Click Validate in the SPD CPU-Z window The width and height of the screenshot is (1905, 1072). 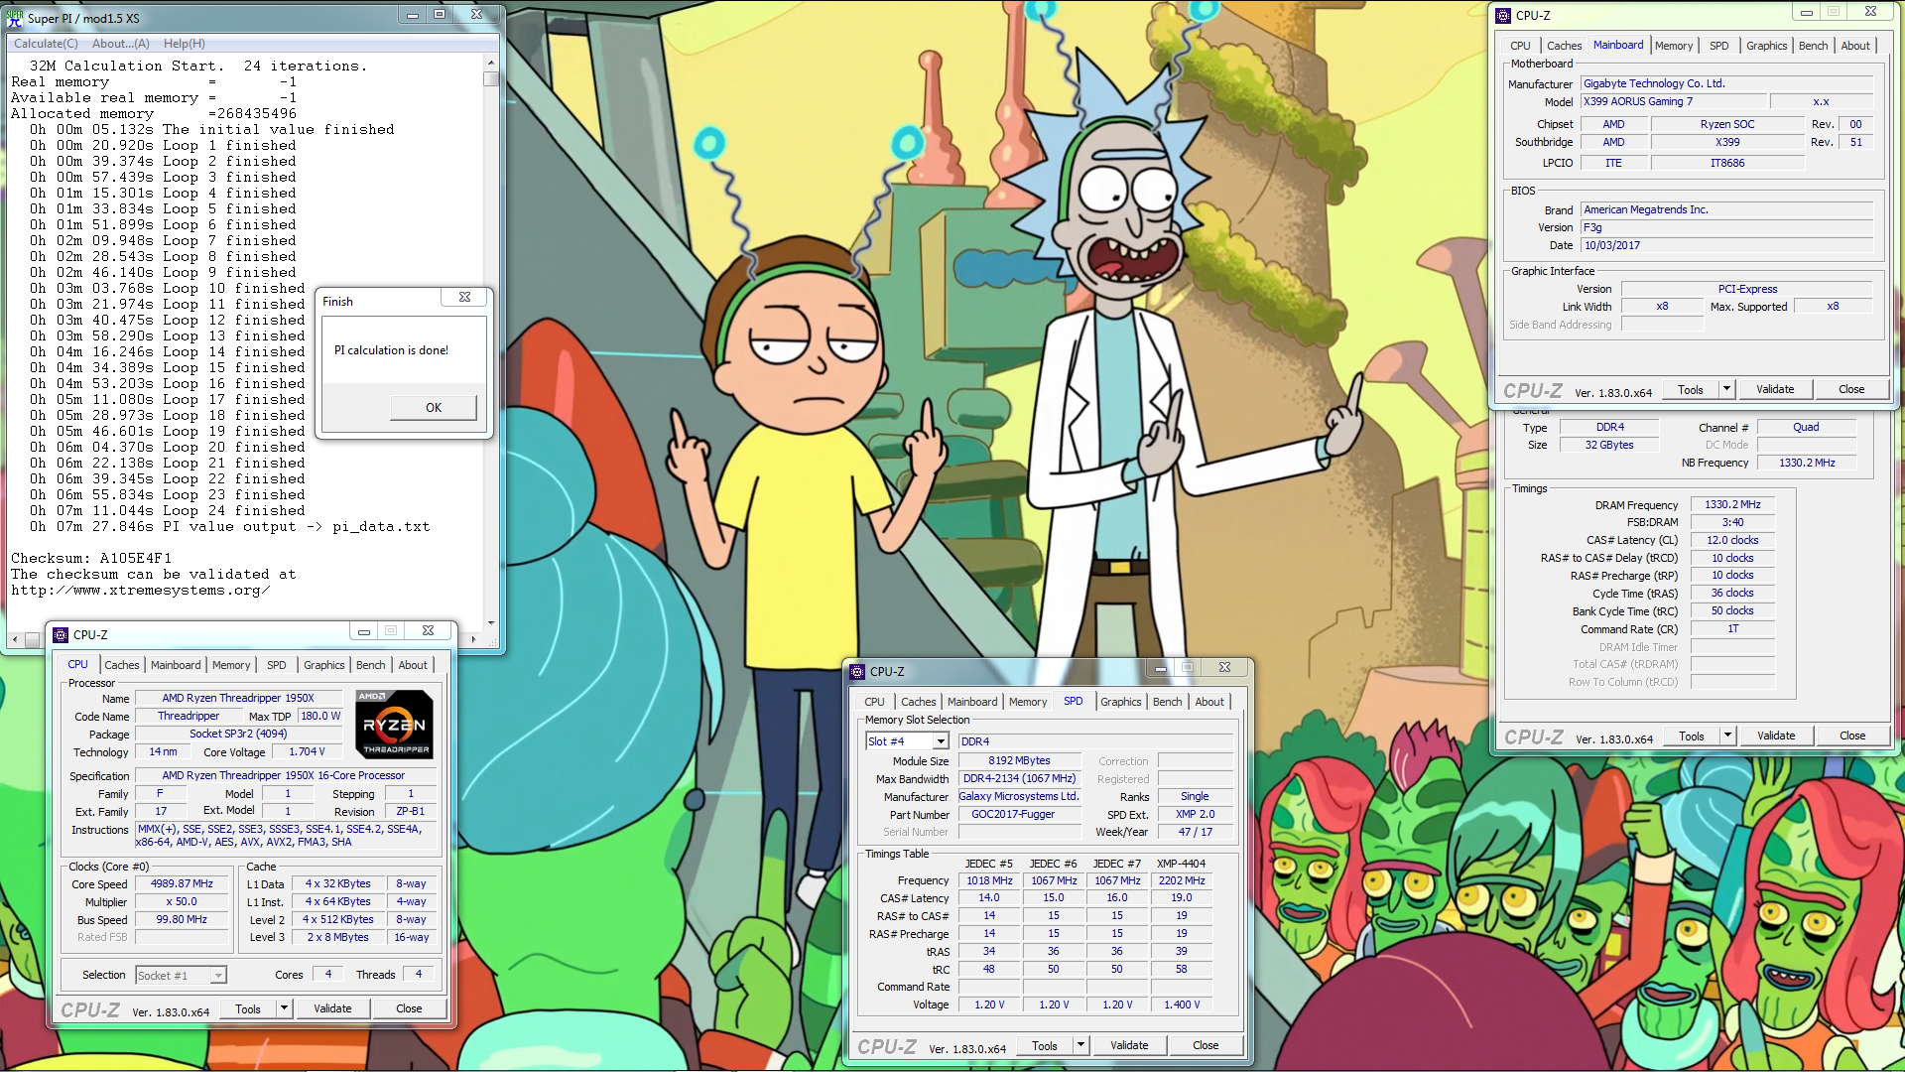[1129, 1045]
